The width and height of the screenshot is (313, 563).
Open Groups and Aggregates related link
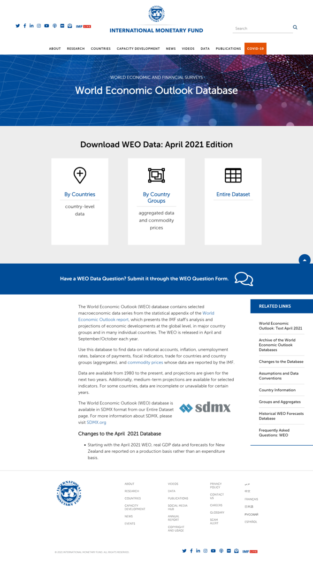click(280, 402)
